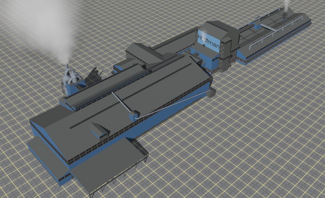Click the large smoke plume at top-left
Viewport: 325px width, 198px height.
pyautogui.click(x=49, y=26)
